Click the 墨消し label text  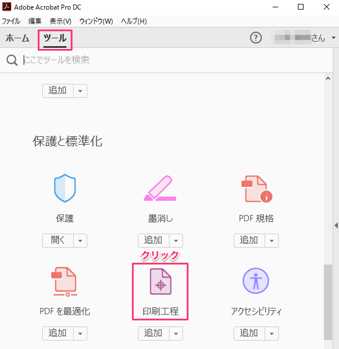click(x=160, y=218)
